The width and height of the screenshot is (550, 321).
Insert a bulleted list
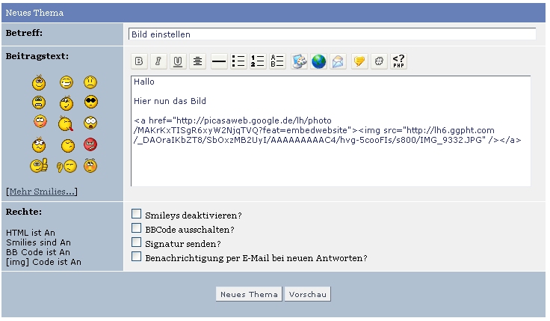click(238, 62)
